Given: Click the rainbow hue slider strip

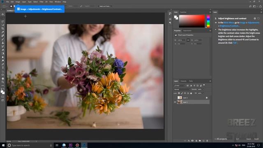Looking at the screenshot, I should coord(208,21).
